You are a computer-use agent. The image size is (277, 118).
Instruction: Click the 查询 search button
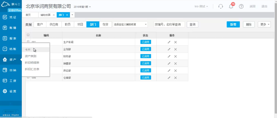192,24
